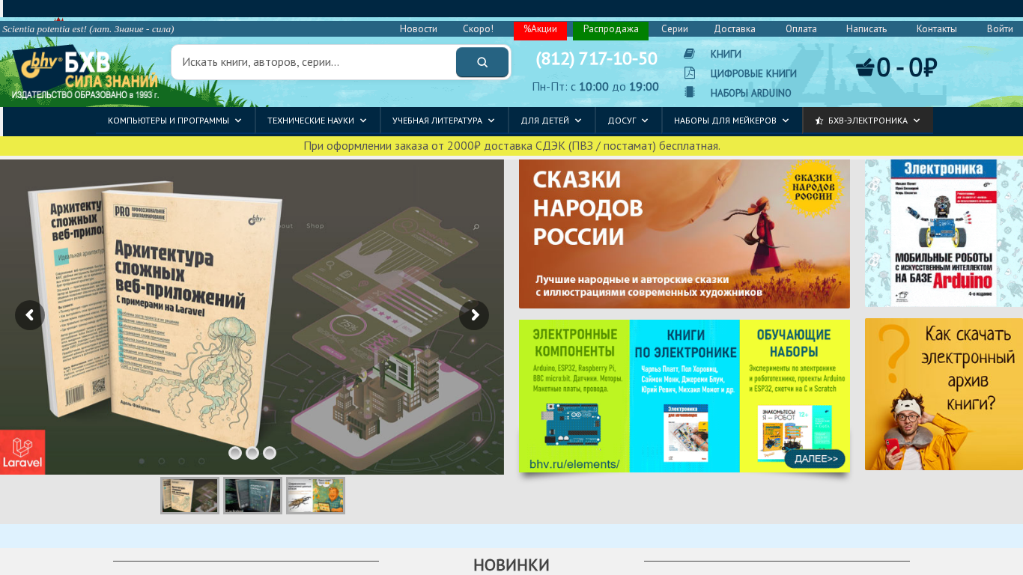Expand the Технические науки menu
This screenshot has height=575, width=1023.
pos(318,121)
